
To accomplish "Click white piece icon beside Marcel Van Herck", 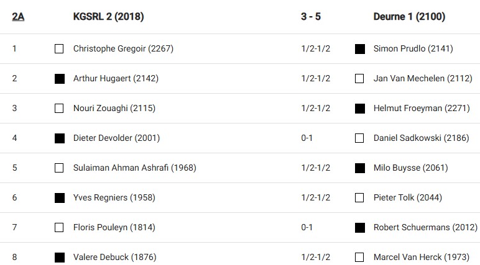I will pos(359,257).
